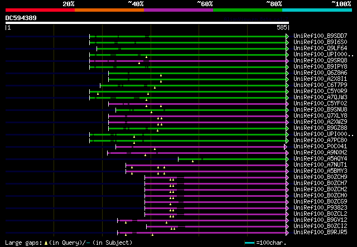Viewport: 357px width, 247px height.
Task: Select the UniRef100_Q7XLY8 label
Action: point(320,116)
